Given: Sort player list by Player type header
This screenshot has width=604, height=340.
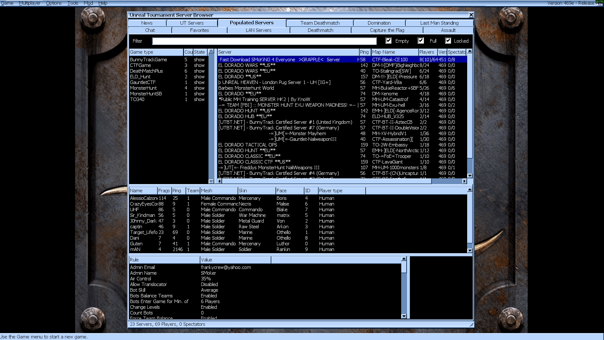Looking at the screenshot, I should pyautogui.click(x=342, y=191).
